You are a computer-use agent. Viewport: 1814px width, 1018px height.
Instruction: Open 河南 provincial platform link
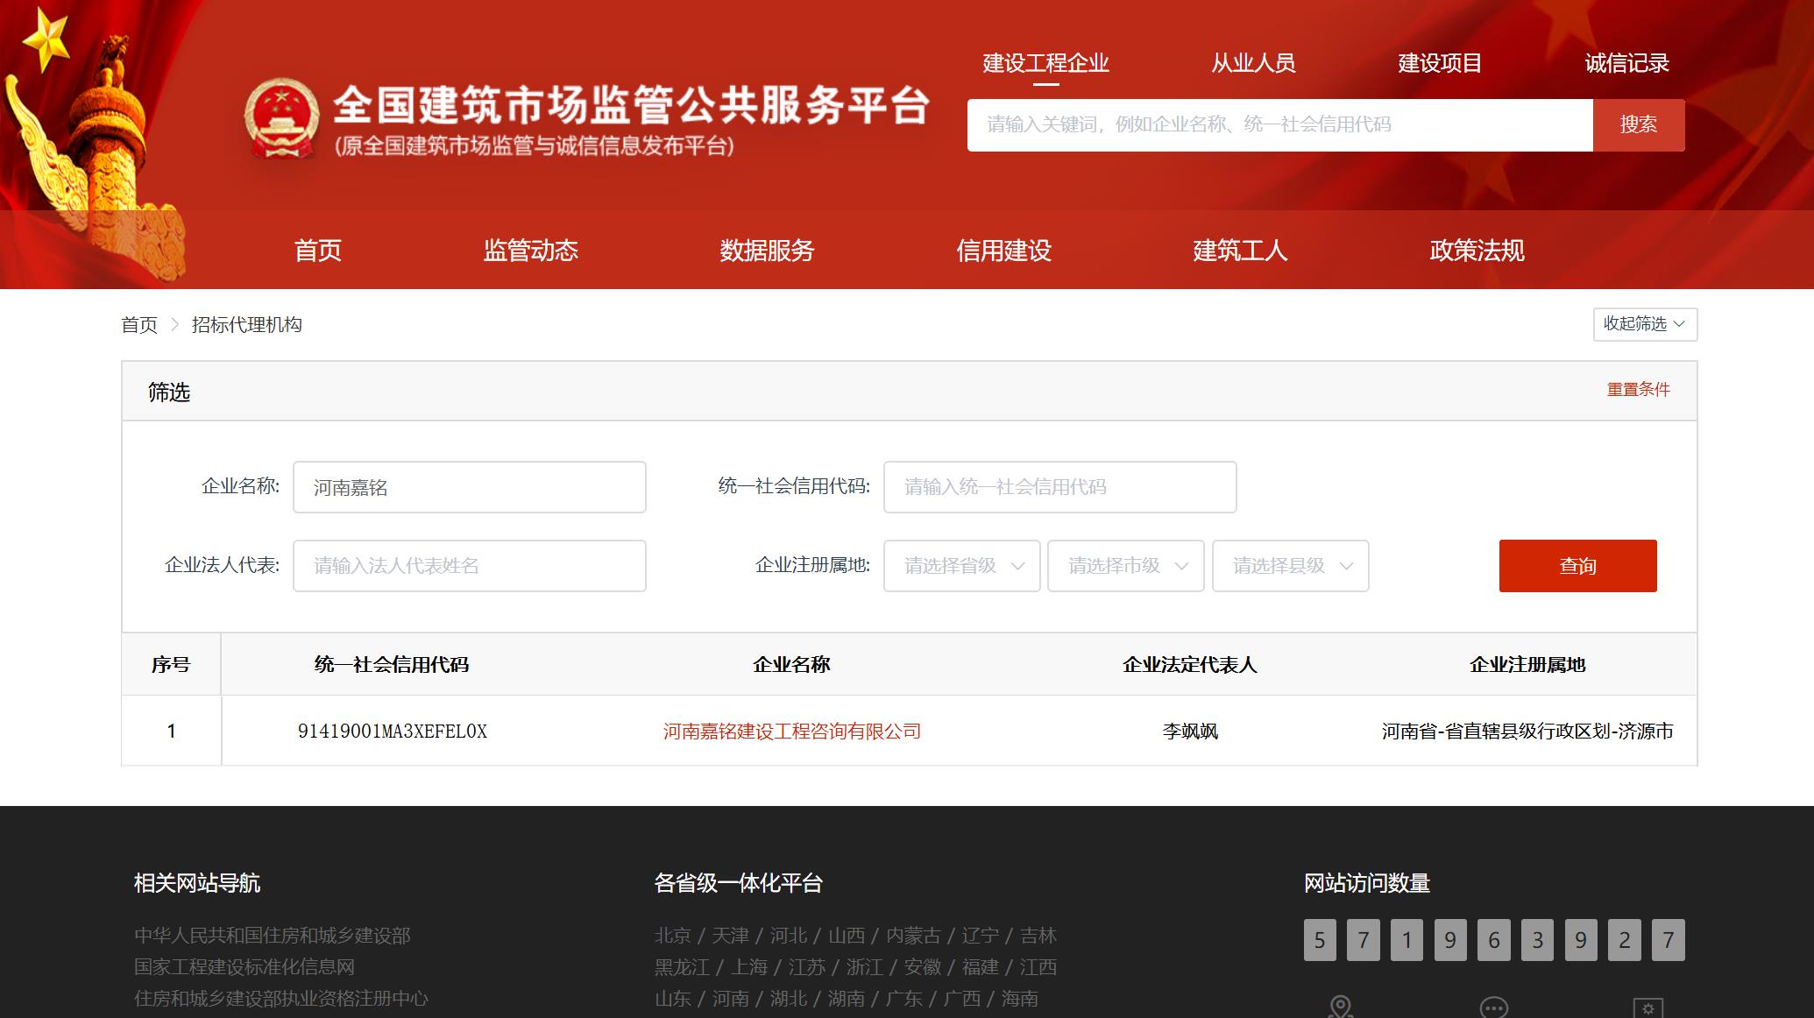click(x=731, y=999)
